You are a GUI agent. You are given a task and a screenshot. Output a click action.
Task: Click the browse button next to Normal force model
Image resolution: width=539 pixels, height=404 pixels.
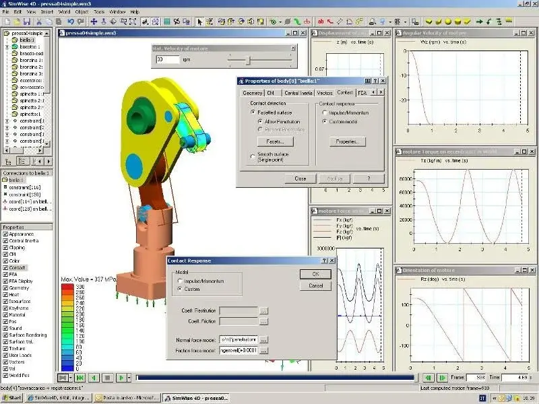pos(263,340)
